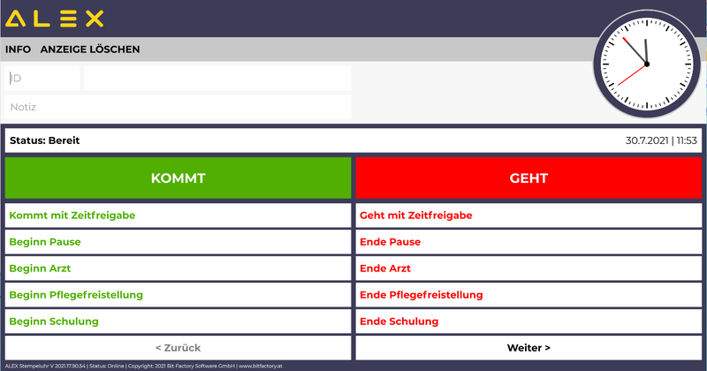
Task: Start break with Beginn Pause
Action: click(x=178, y=242)
